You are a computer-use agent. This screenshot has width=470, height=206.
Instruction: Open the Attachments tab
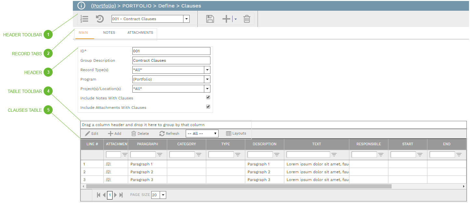(140, 32)
